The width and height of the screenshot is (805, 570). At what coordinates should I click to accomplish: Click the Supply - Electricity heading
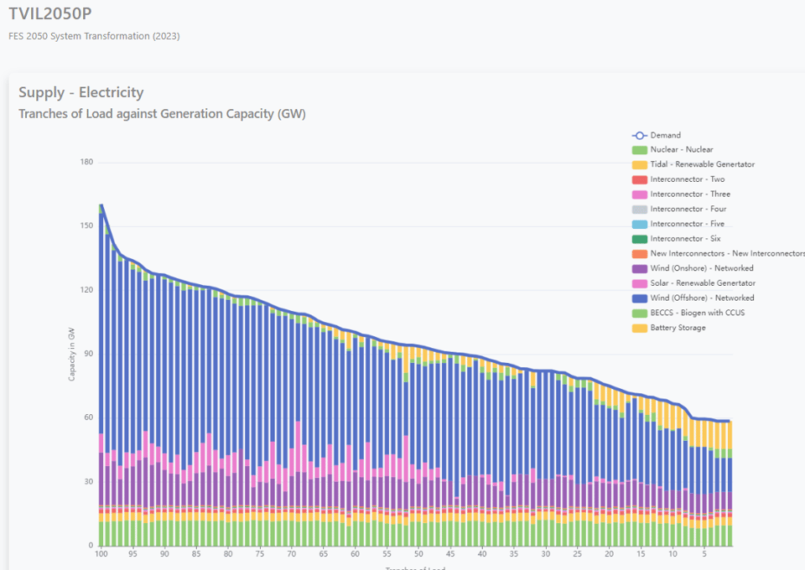81,92
